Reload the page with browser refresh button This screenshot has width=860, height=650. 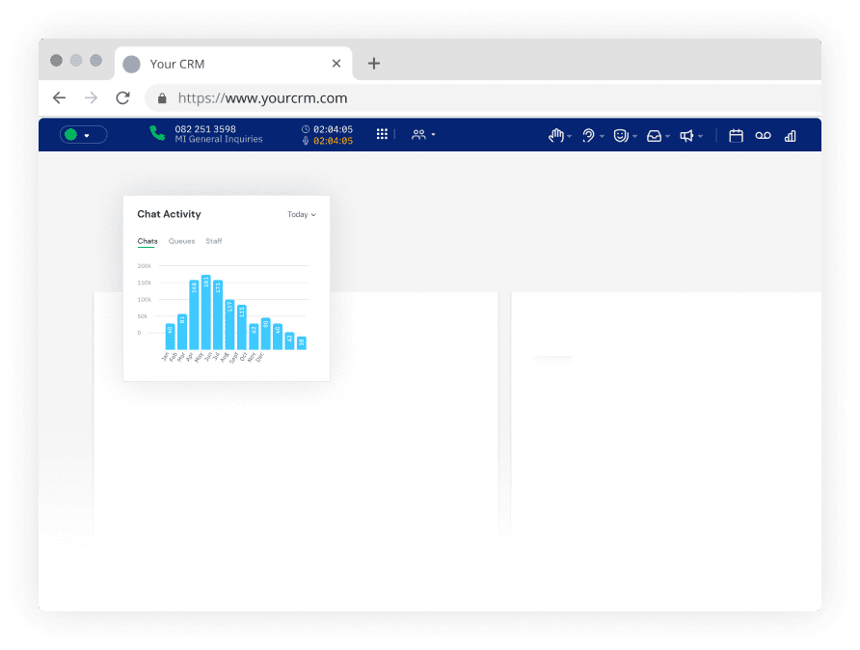[x=122, y=98]
